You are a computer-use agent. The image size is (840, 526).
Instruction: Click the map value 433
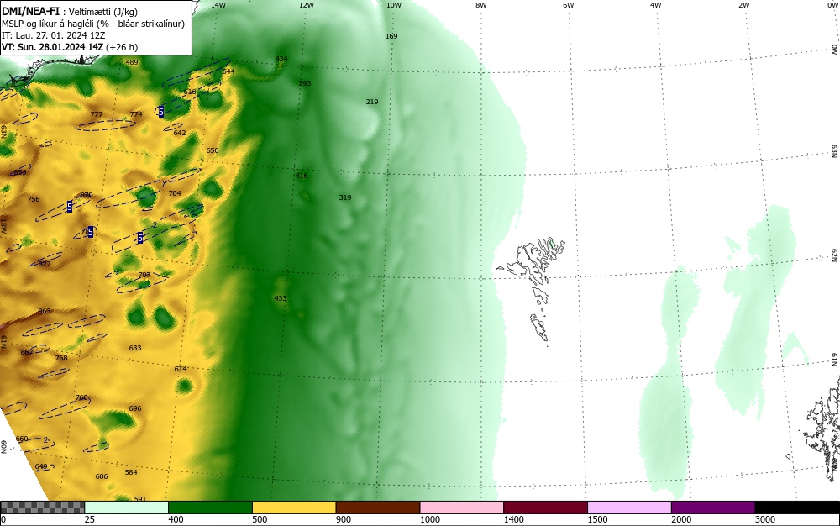(281, 298)
